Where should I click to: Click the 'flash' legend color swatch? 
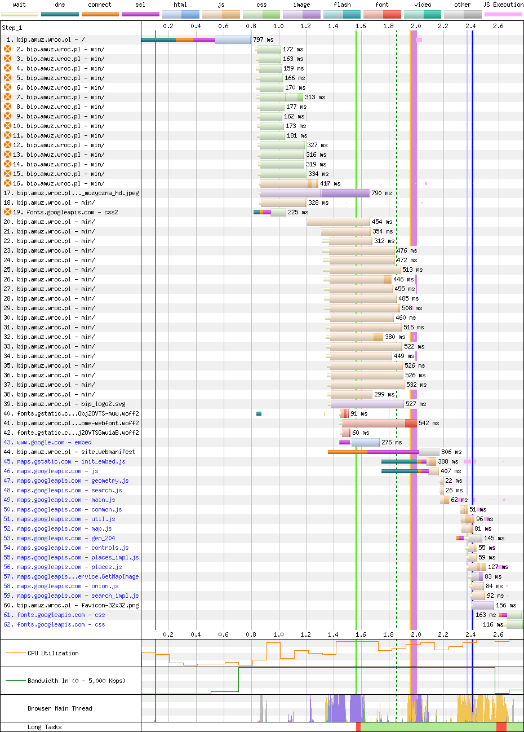342,14
